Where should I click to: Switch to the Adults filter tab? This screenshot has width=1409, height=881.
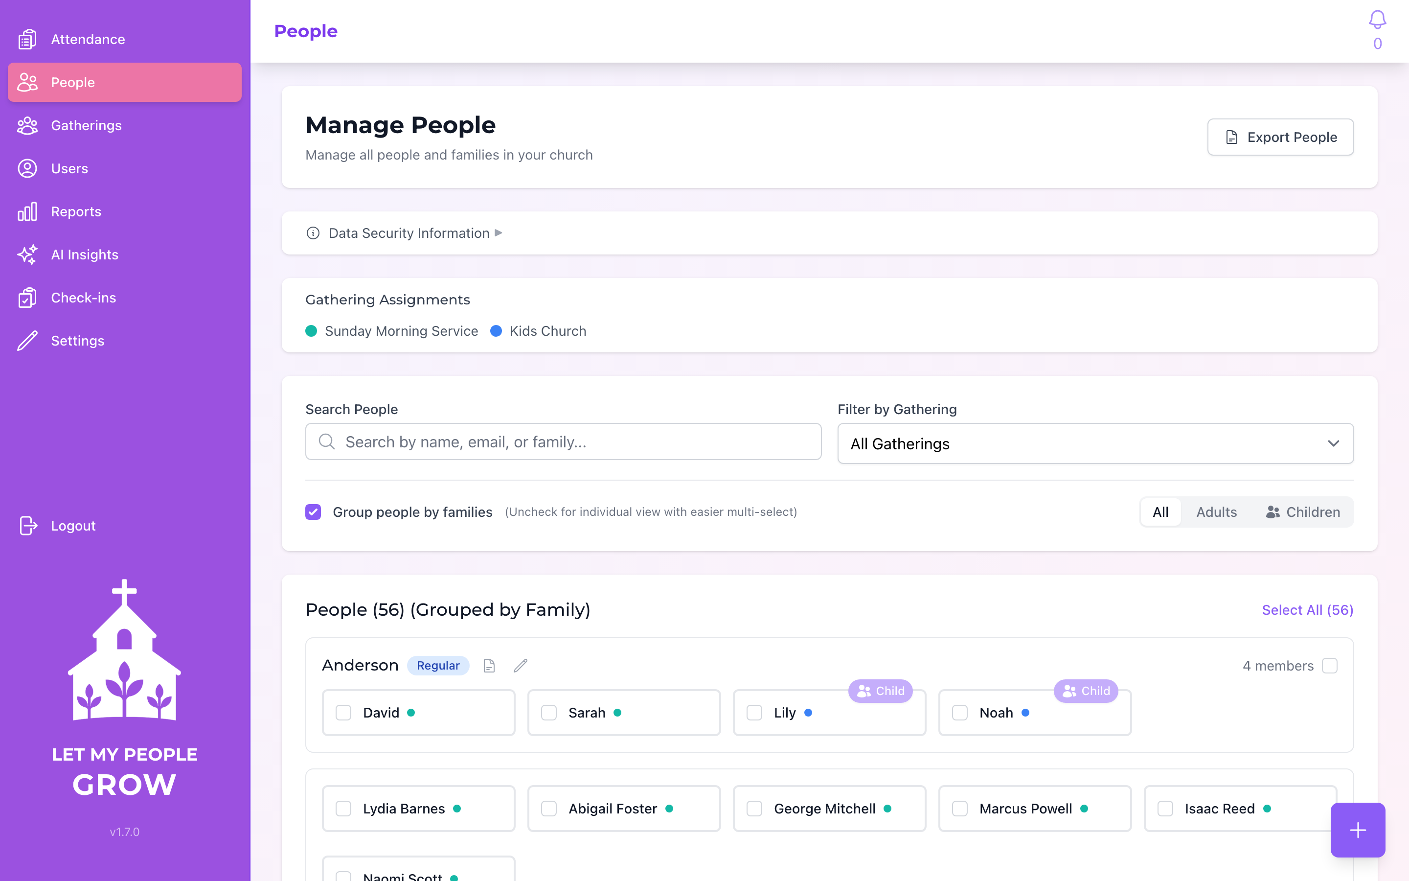coord(1216,511)
